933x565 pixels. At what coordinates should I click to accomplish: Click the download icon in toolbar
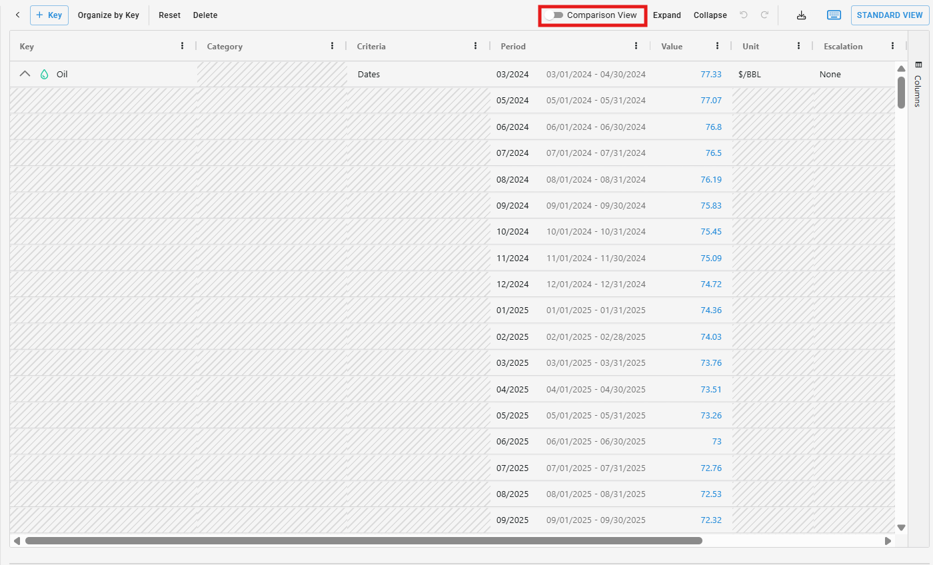pos(801,15)
